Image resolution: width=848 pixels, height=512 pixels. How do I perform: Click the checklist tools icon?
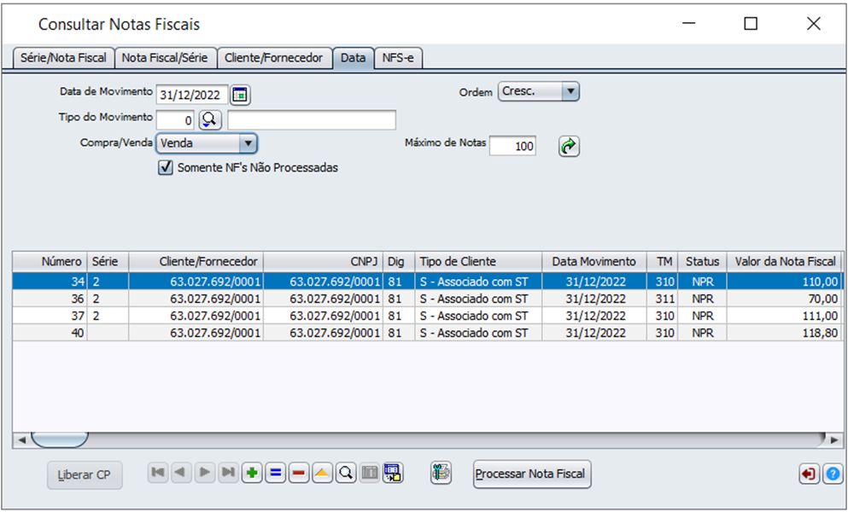point(442,473)
